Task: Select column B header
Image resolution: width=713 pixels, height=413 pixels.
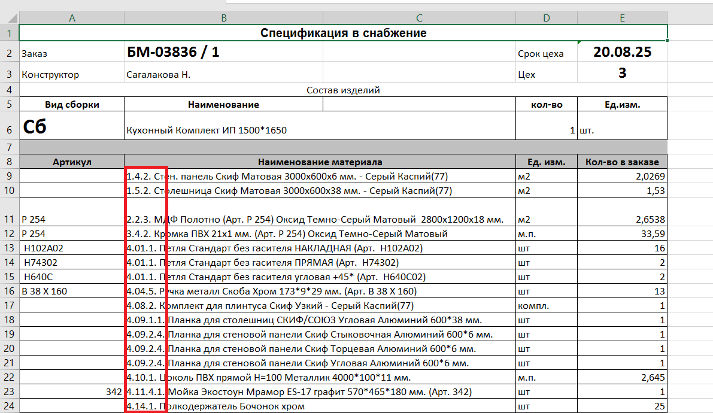Action: click(223, 19)
